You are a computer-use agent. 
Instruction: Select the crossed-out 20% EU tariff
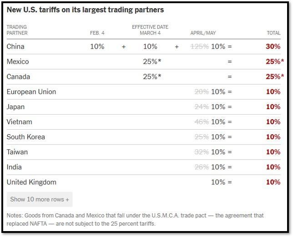[x=202, y=92]
